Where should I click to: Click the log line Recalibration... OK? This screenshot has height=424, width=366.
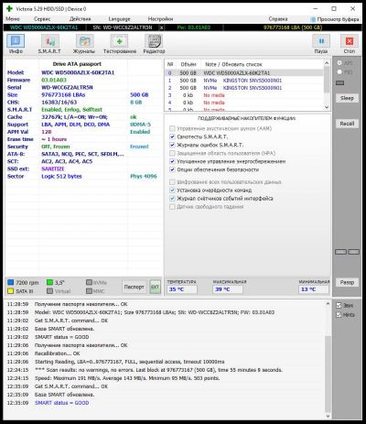tap(57, 353)
